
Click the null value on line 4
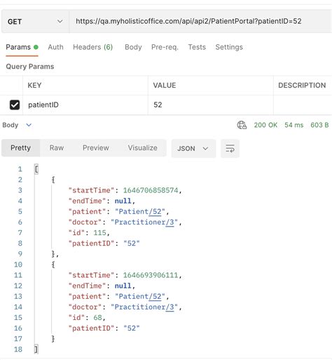click(x=123, y=201)
